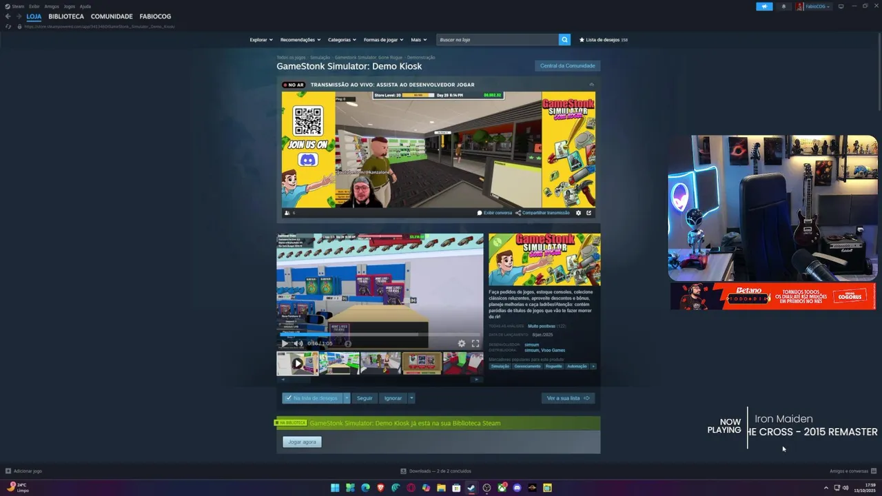Uncheck 'Na lista de desejos' wishlist toggle
Screen dimensions: 882x496
pos(312,398)
